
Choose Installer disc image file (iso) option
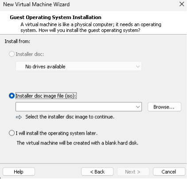pos(12,96)
